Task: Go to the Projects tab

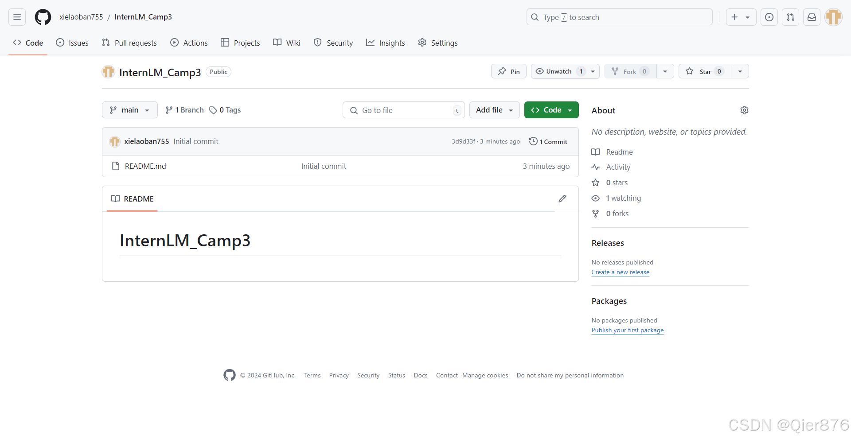Action: coord(241,43)
